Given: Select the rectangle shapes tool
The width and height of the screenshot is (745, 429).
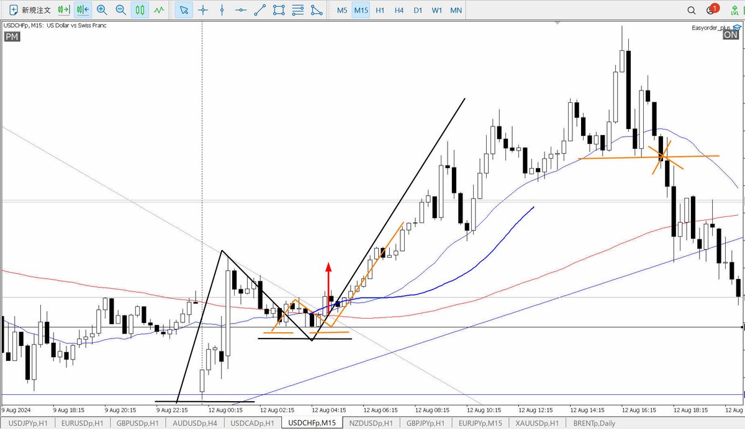Looking at the screenshot, I should click(279, 10).
